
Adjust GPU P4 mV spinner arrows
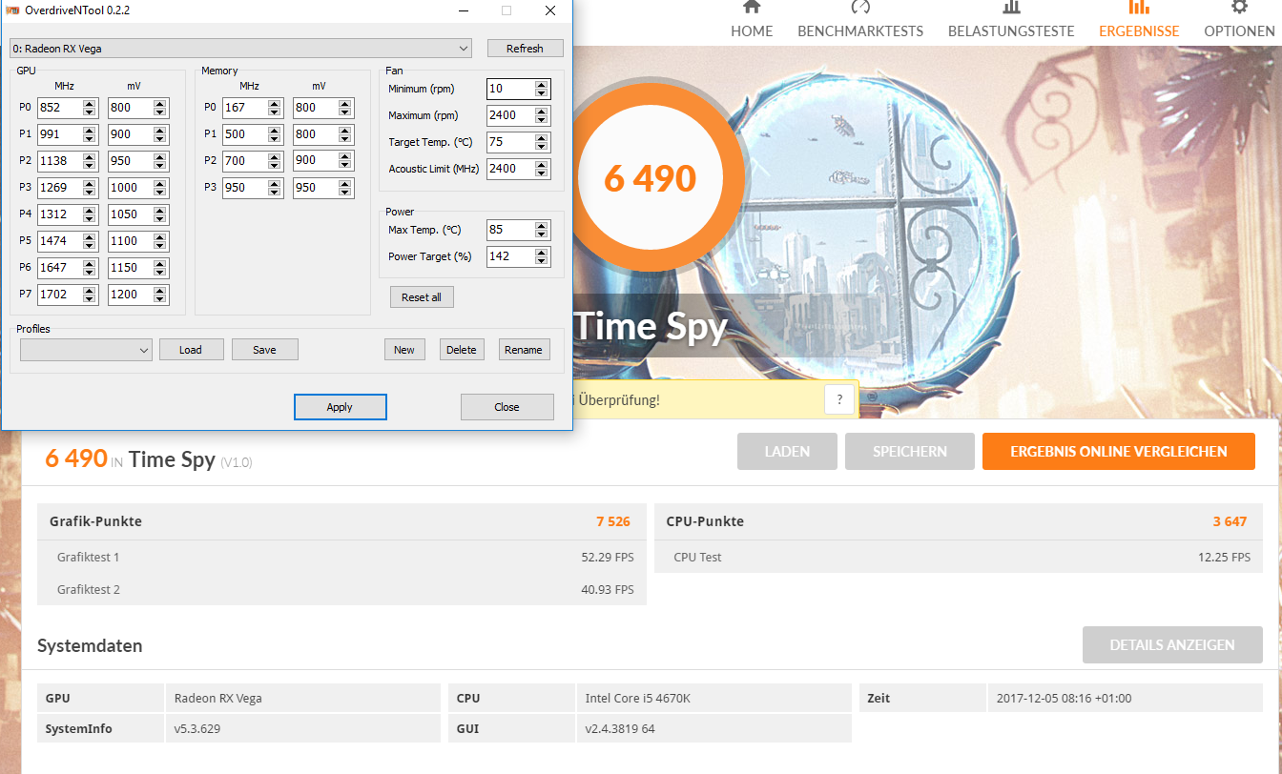point(160,214)
